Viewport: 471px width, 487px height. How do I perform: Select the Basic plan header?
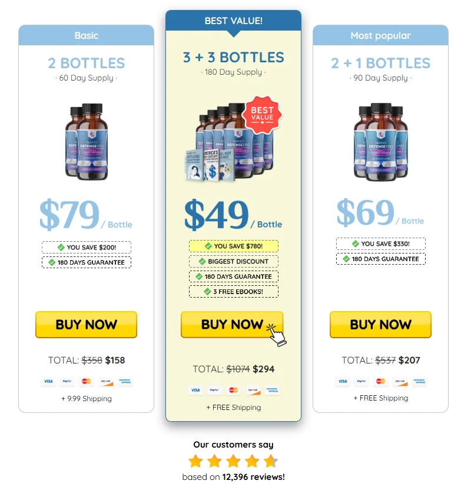86,35
